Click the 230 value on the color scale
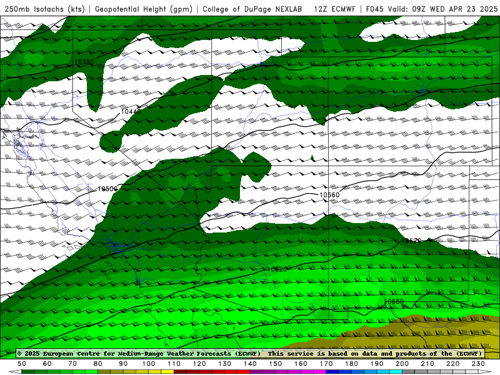The image size is (500, 375). point(478,364)
